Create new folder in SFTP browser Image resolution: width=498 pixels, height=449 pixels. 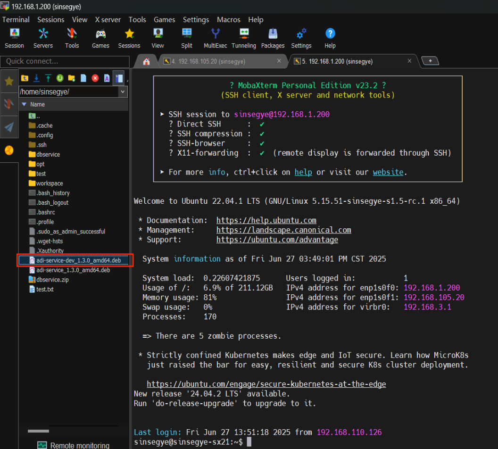[72, 78]
